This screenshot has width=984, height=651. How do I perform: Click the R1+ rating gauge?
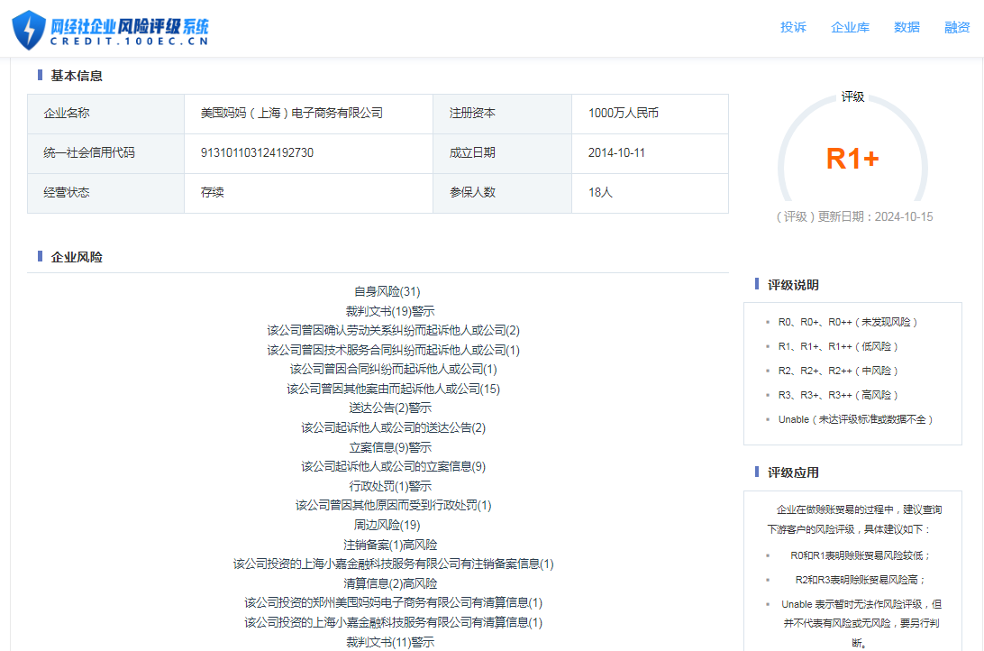click(x=852, y=159)
